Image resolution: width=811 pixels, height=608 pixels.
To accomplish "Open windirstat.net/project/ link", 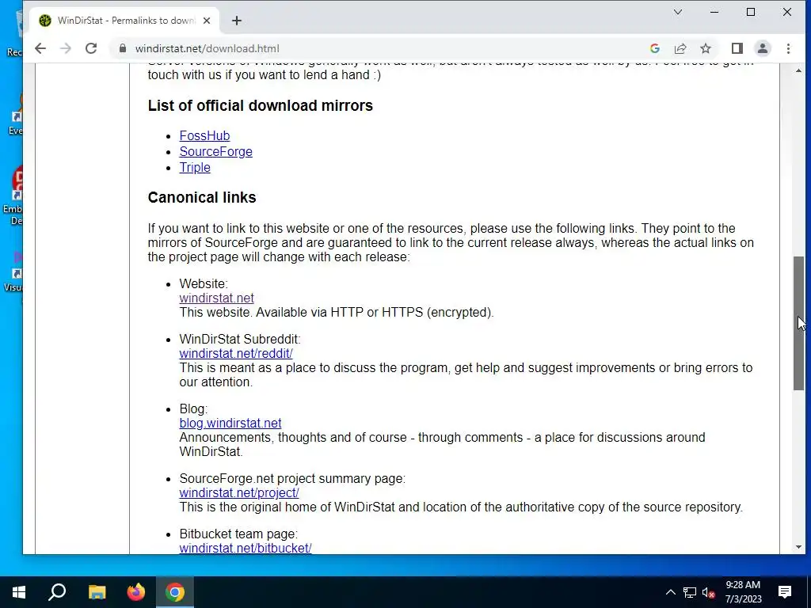I will (239, 493).
